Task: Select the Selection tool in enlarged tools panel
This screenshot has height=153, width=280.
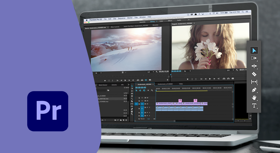Action: [x=254, y=51]
